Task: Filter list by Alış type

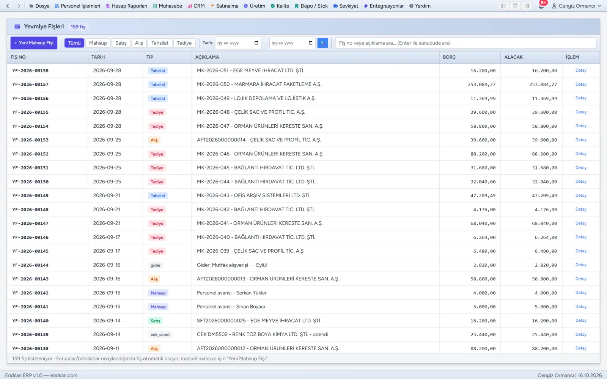Action: click(x=139, y=43)
